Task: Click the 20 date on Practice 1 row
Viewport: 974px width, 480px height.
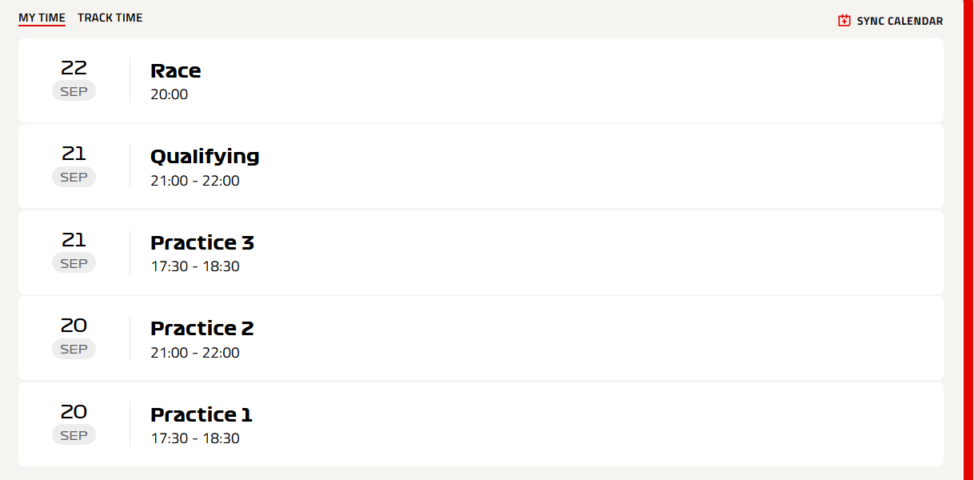Action: click(74, 412)
